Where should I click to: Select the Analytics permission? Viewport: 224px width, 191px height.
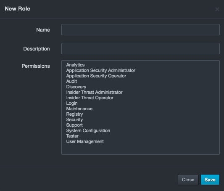75,65
